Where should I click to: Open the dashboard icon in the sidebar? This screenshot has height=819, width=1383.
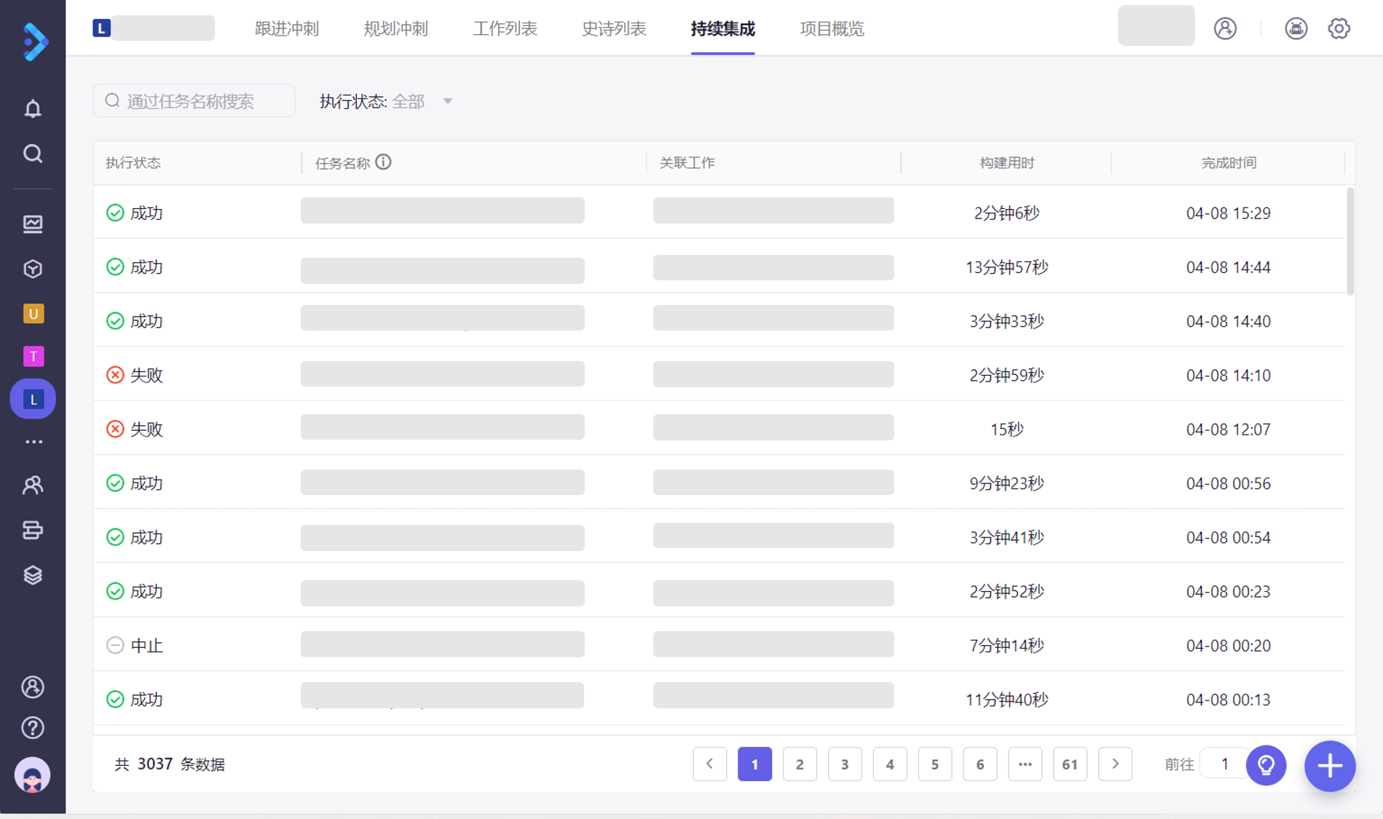pos(33,224)
